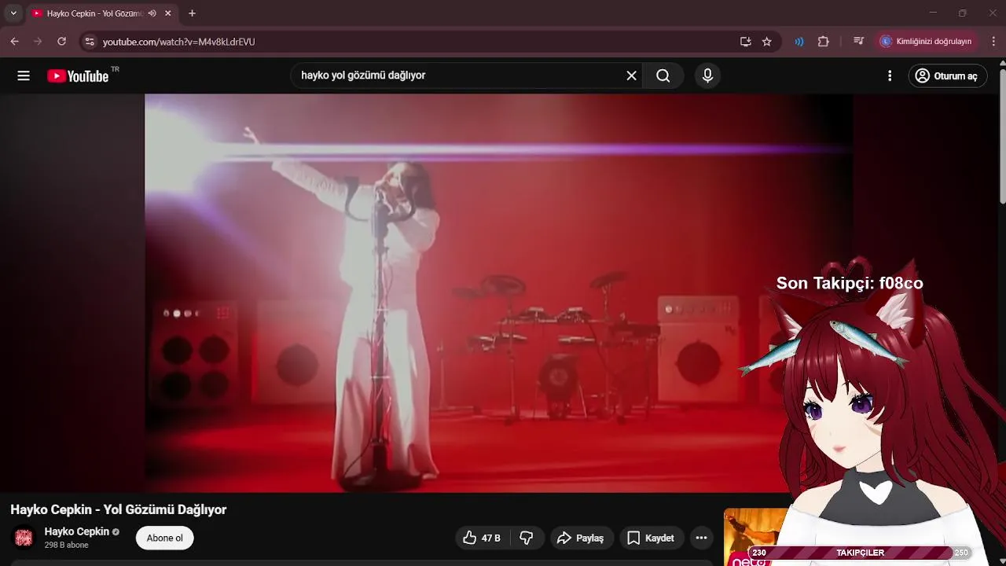Go forward in browser history
1006x566 pixels.
point(38,42)
